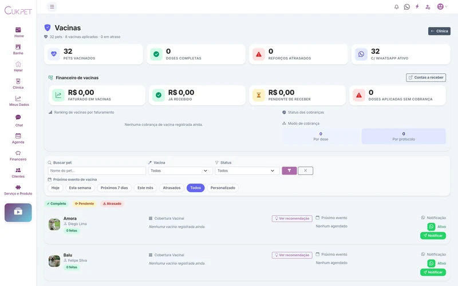Click Balu's 0 feitas badge
This screenshot has width=458, height=286.
click(72, 267)
